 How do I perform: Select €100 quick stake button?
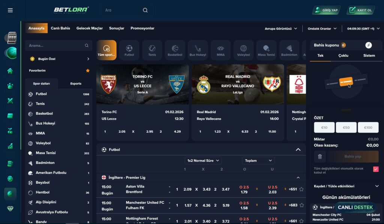[368, 128]
